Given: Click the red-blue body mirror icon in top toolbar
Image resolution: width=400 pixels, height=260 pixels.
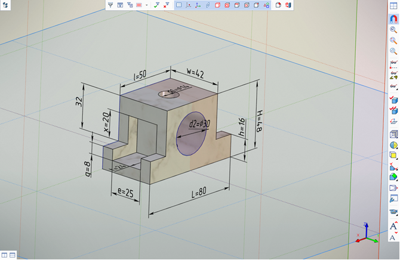Looking at the screenshot, I should [288, 5].
